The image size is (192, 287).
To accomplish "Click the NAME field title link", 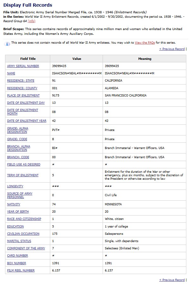I will tap(11, 73).
